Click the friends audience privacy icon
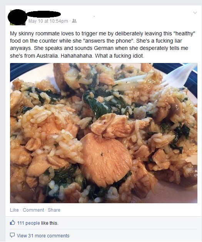Image resolution: width=202 pixels, height=242 pixels. [x=74, y=21]
